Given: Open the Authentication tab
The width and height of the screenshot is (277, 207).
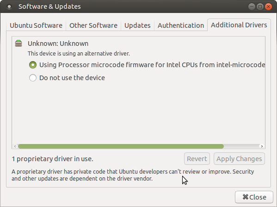Looking at the screenshot, I should 181,25.
